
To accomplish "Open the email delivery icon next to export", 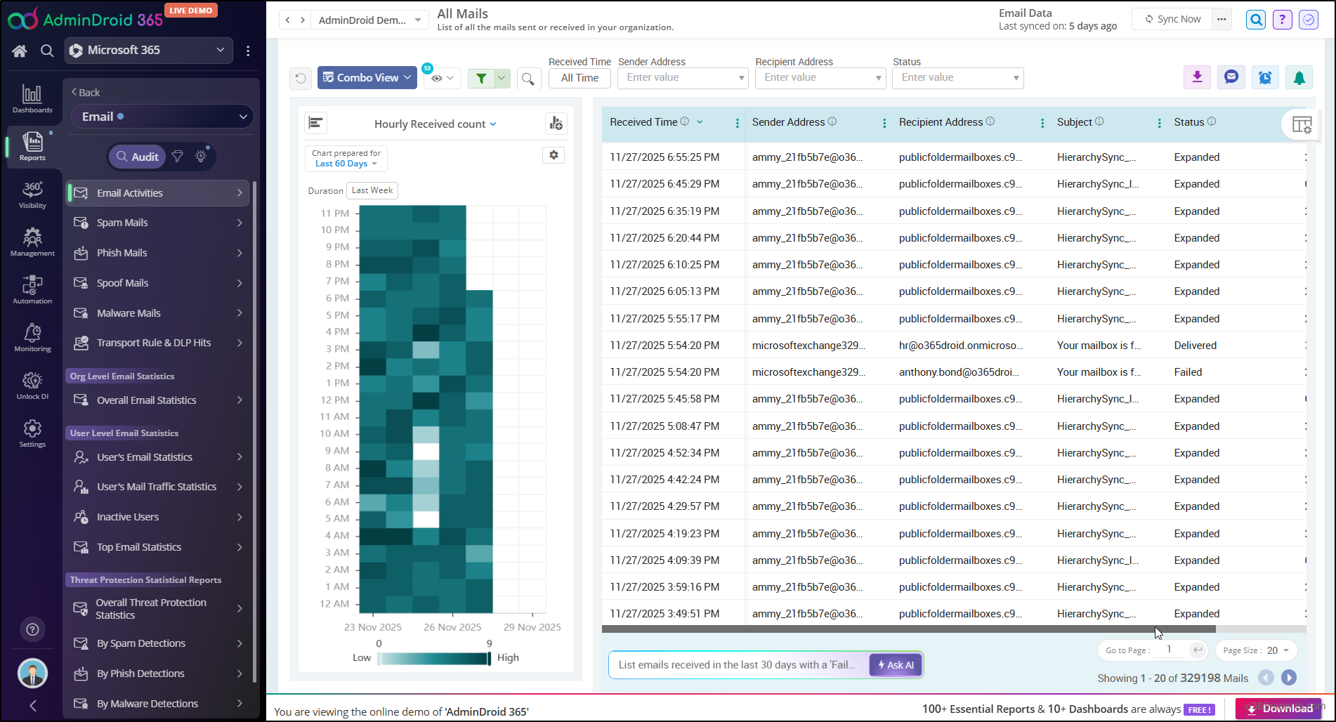I will (x=1231, y=77).
